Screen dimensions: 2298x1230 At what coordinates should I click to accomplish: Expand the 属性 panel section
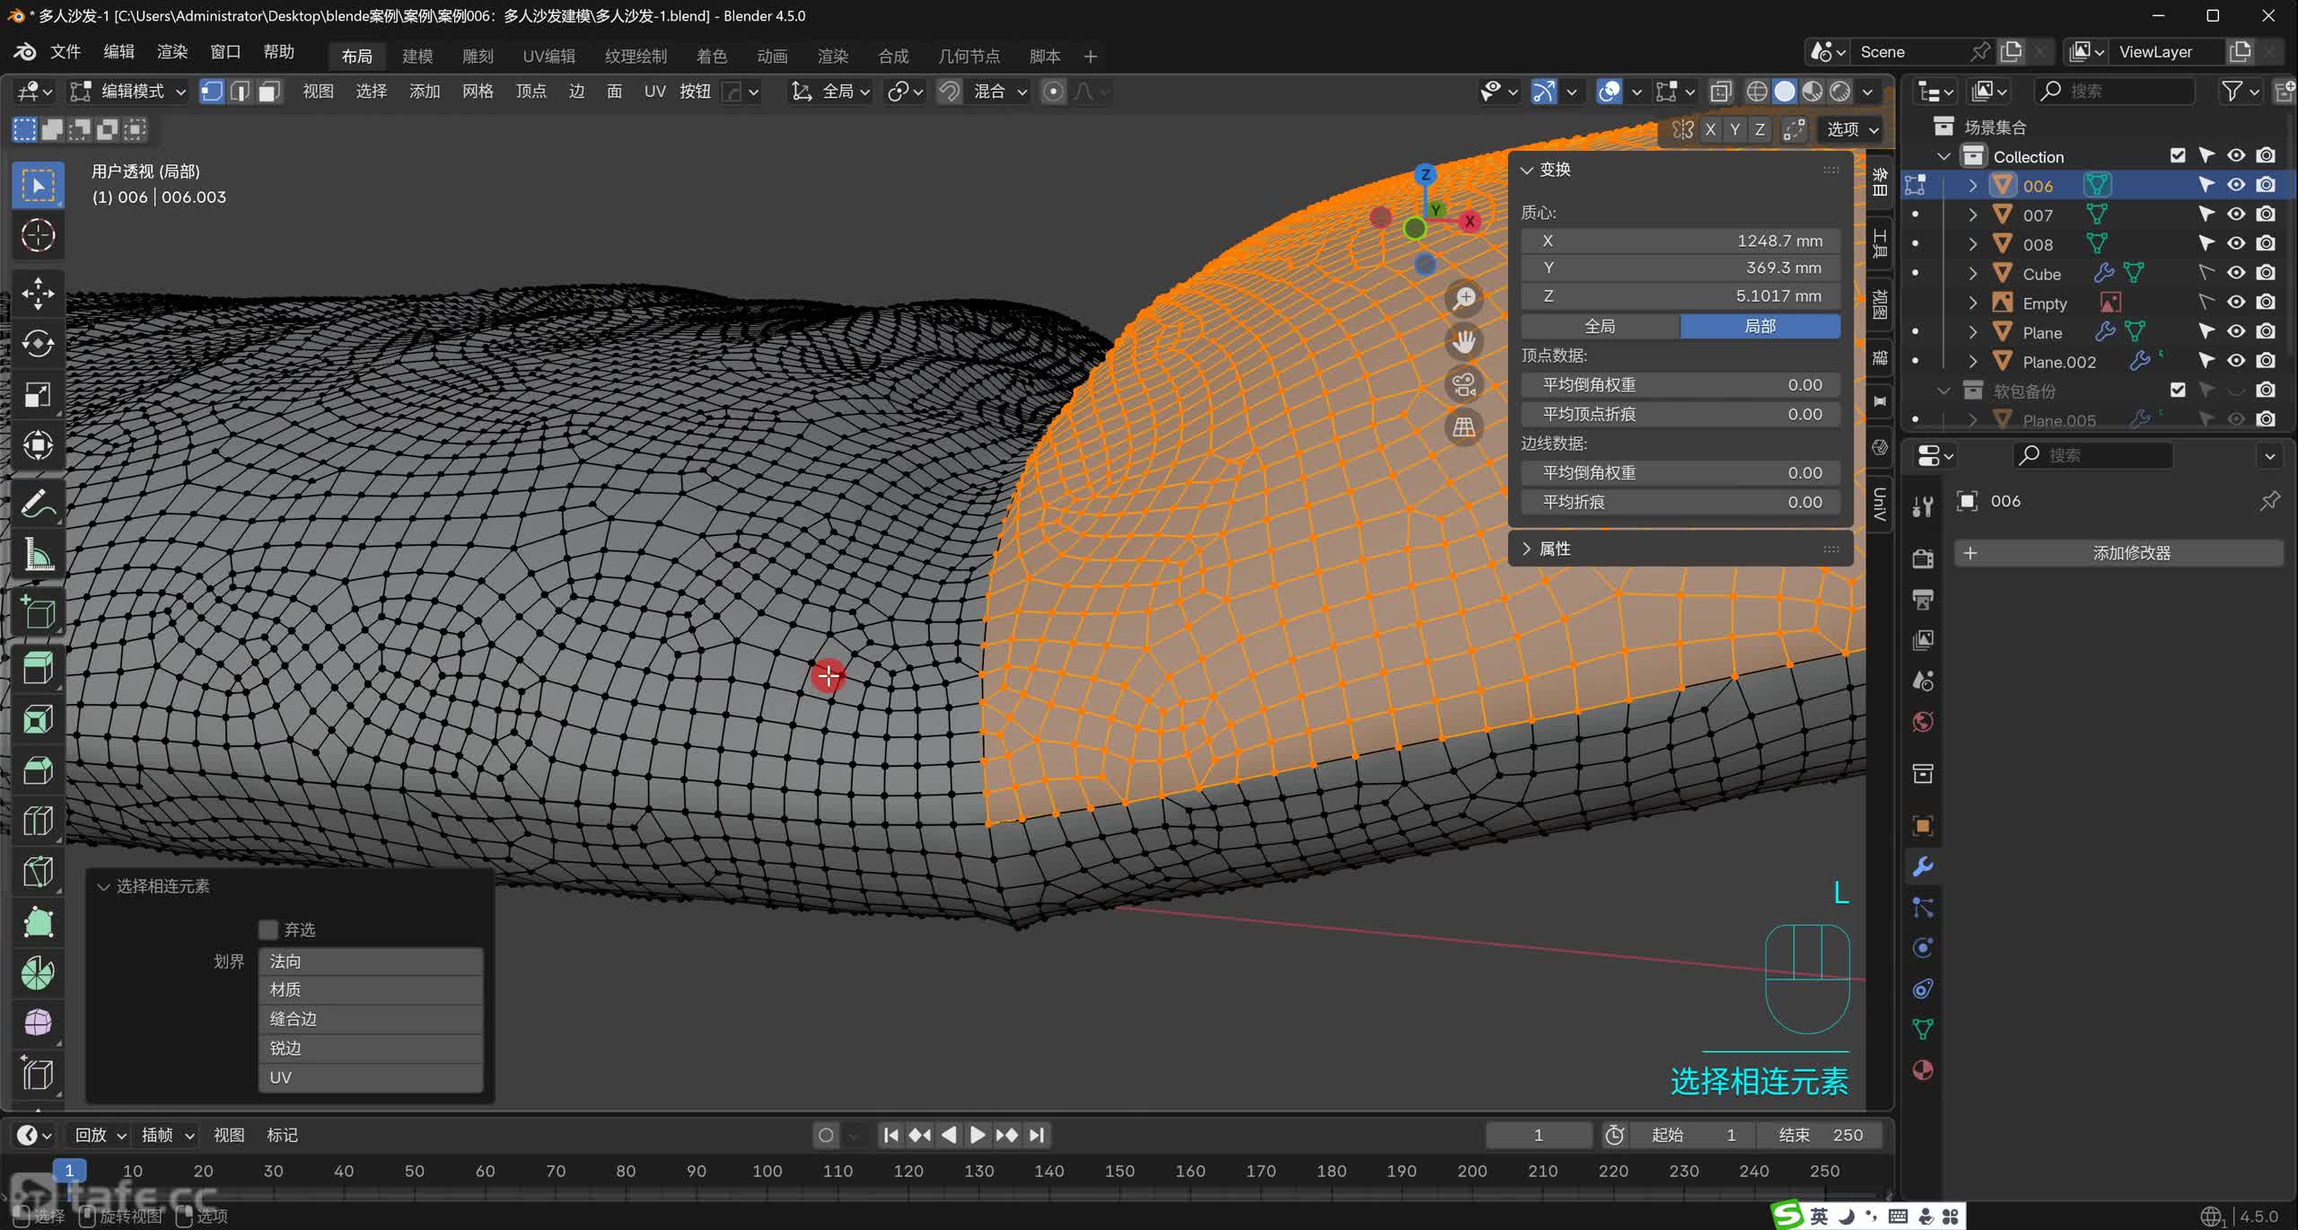click(x=1555, y=549)
